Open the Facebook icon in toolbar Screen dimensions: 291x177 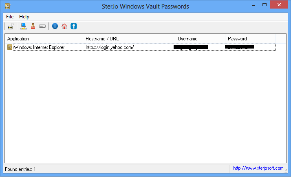tap(74, 27)
